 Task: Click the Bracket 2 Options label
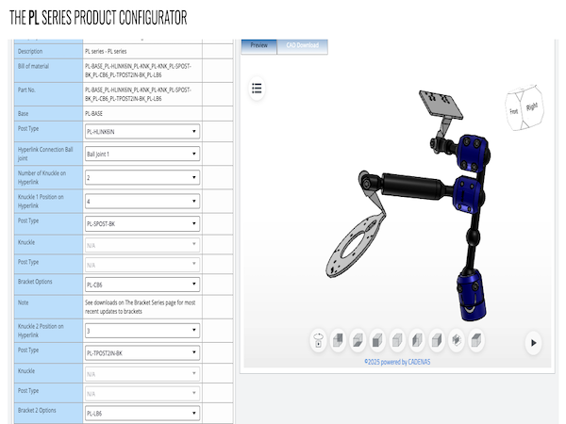[x=37, y=410]
